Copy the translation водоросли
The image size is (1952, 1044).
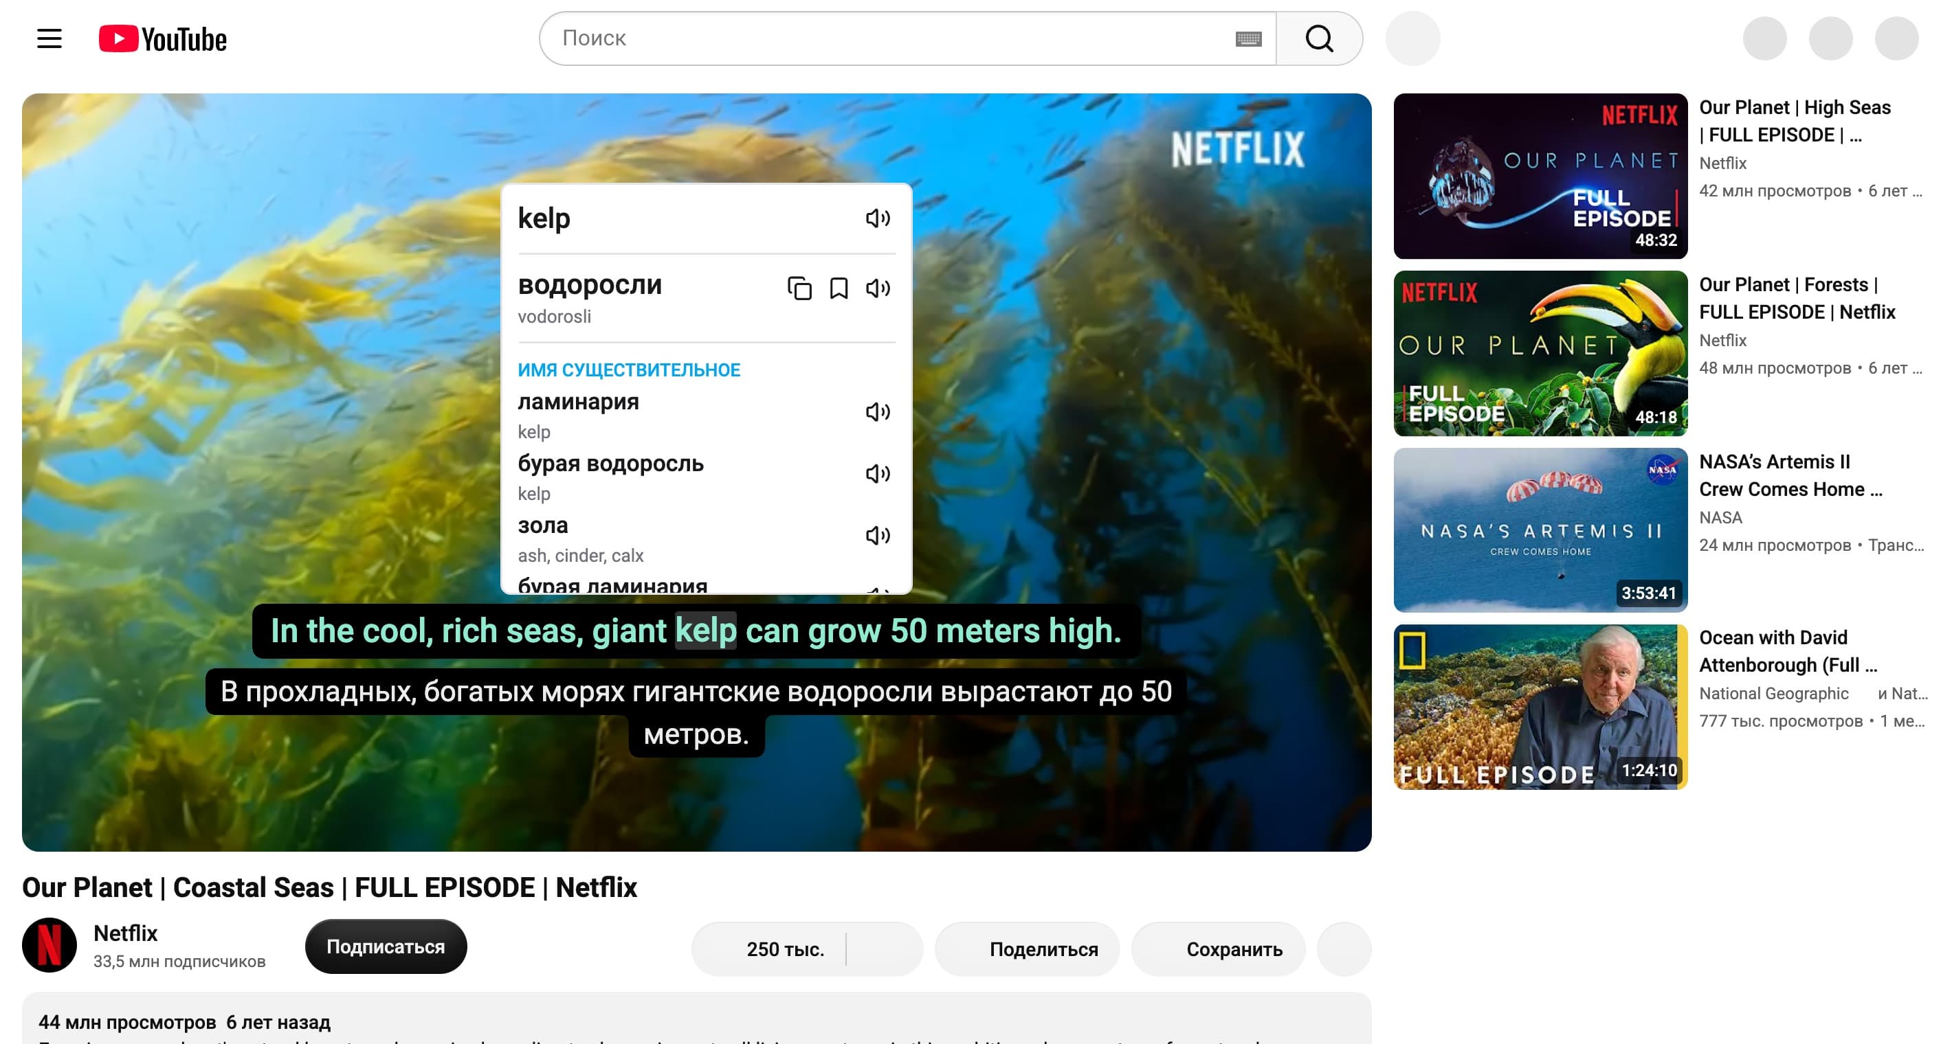pos(799,288)
